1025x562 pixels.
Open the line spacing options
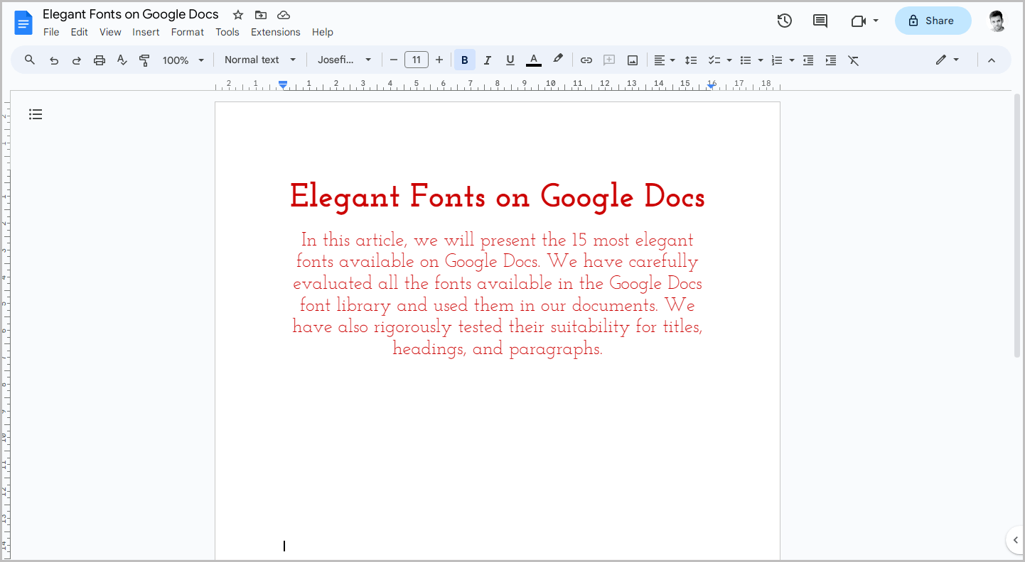tap(691, 60)
